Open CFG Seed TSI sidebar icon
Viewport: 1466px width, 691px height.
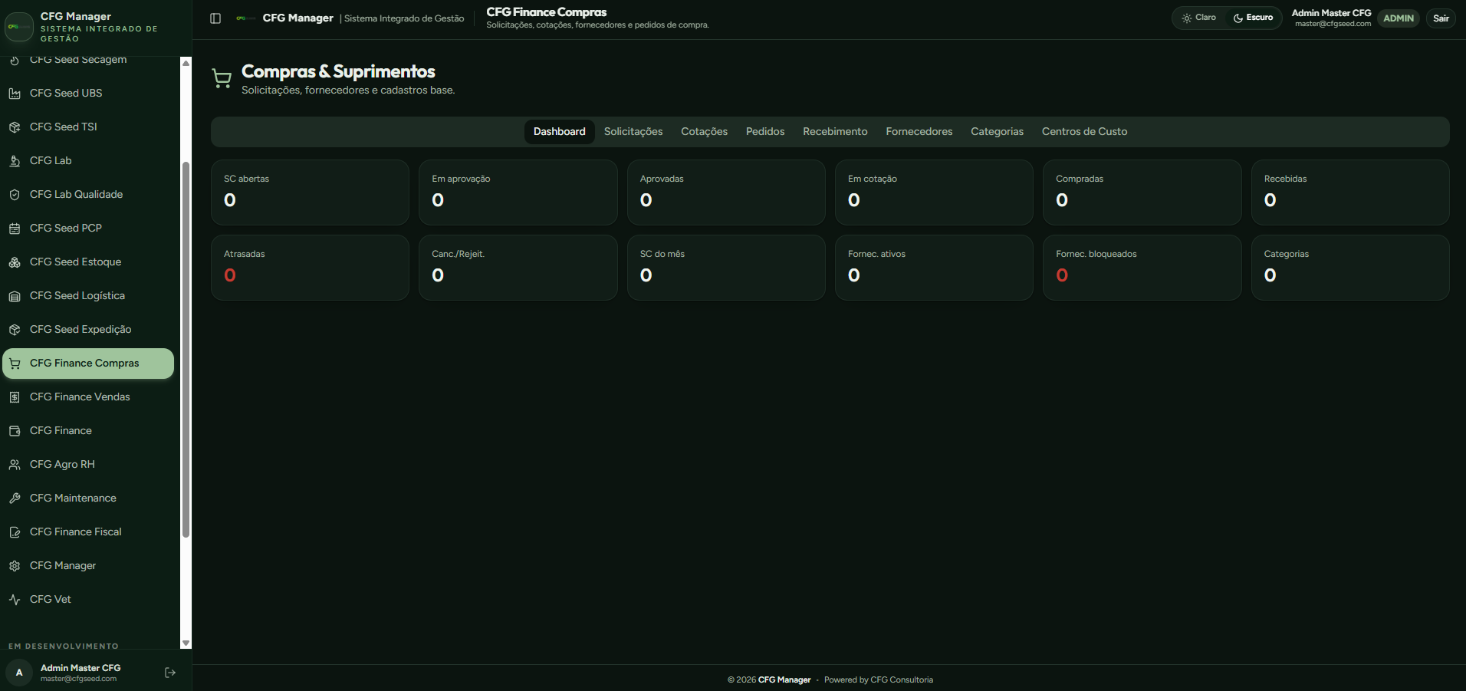tap(15, 127)
